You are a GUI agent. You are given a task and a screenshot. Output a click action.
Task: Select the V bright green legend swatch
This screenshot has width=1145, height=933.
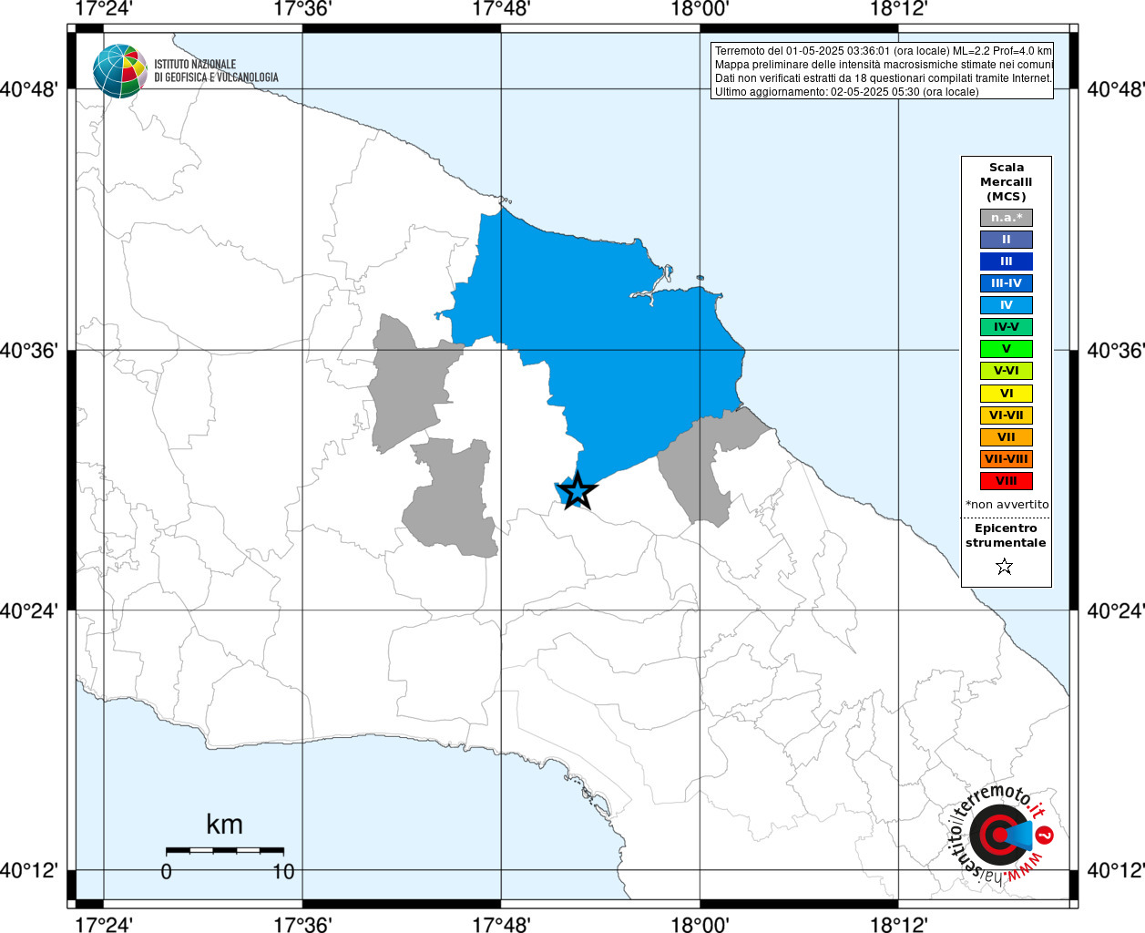click(1007, 349)
